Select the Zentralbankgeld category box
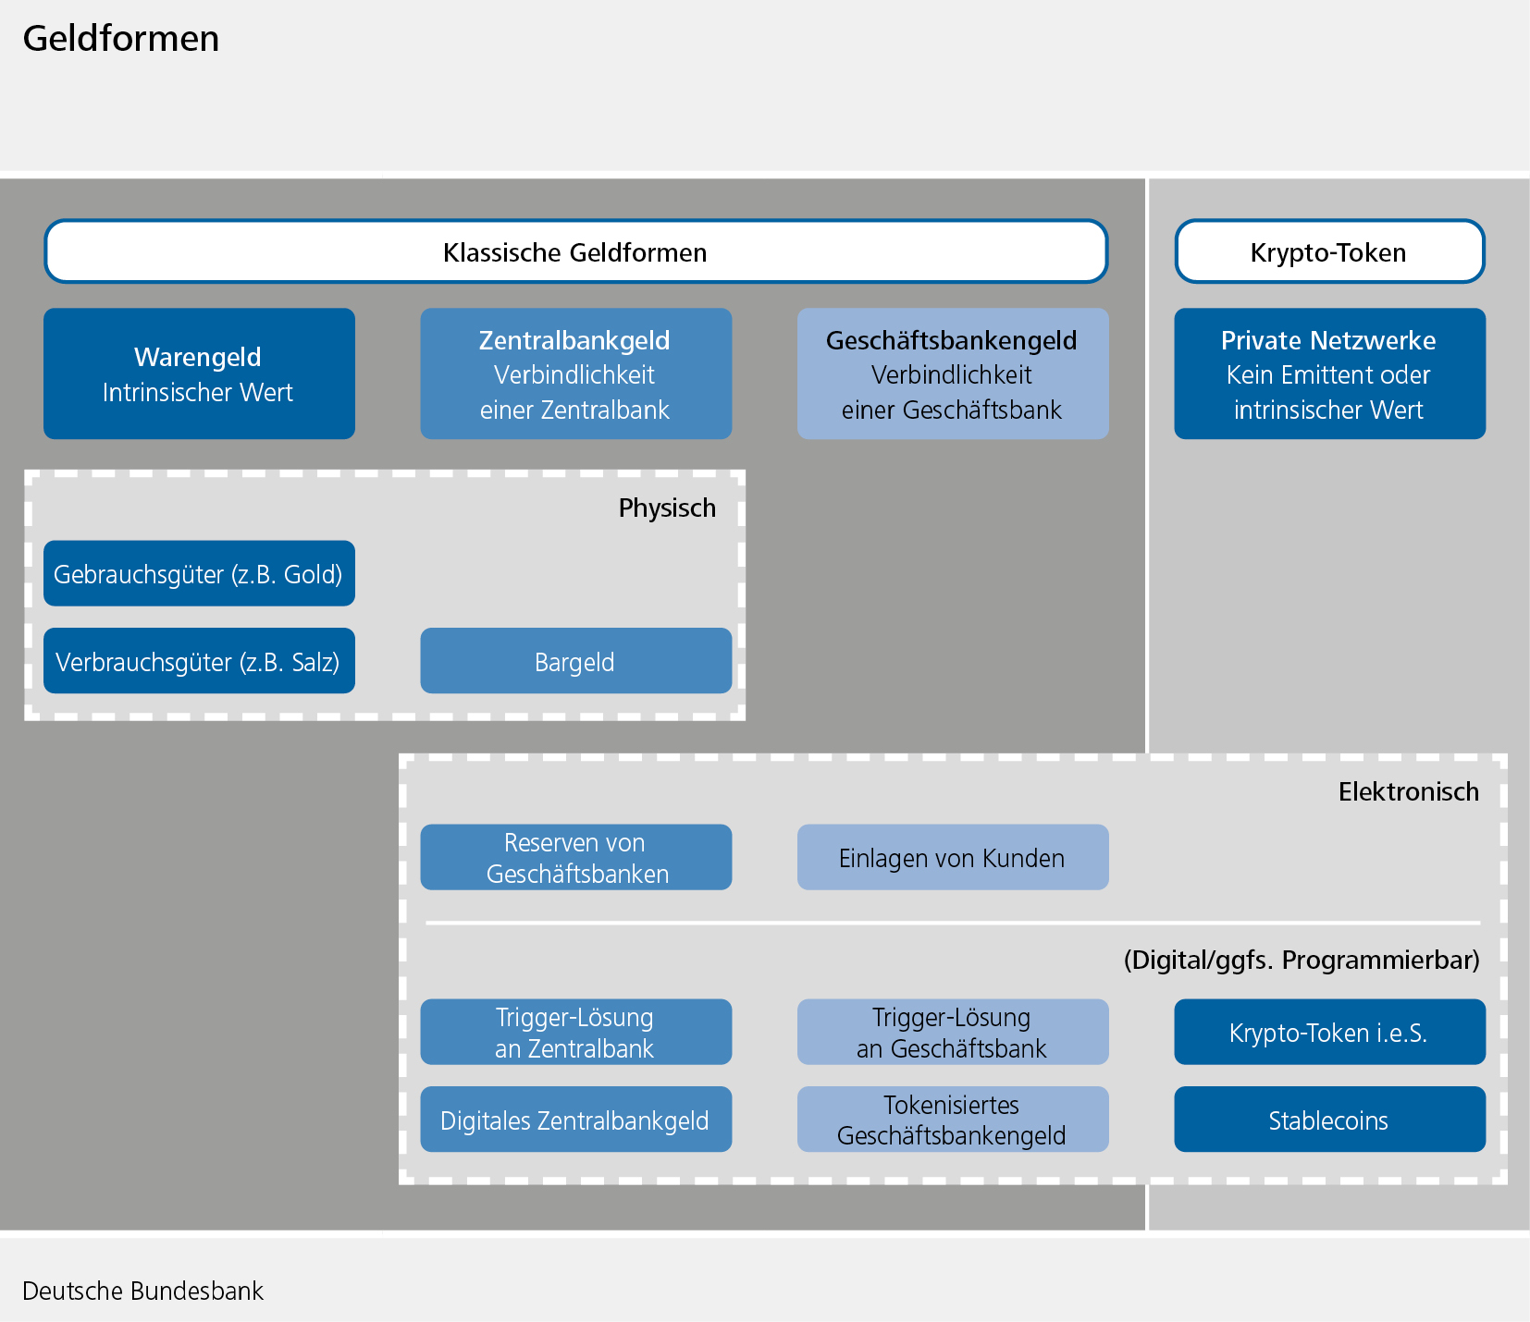 point(575,373)
